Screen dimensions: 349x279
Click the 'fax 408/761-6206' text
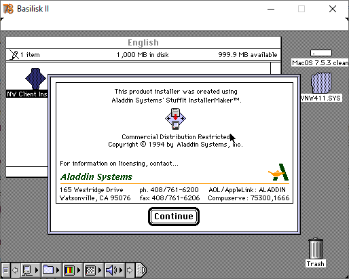170,198
